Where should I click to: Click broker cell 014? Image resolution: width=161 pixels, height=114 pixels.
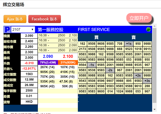110,91
